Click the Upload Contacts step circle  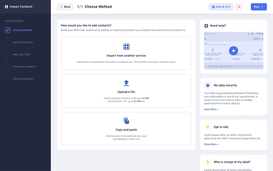[8, 42]
